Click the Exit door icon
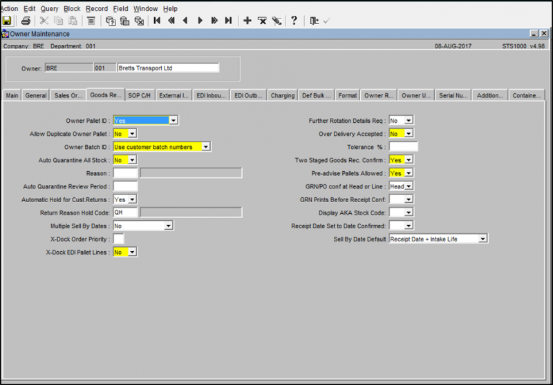The width and height of the screenshot is (553, 385). click(314, 21)
